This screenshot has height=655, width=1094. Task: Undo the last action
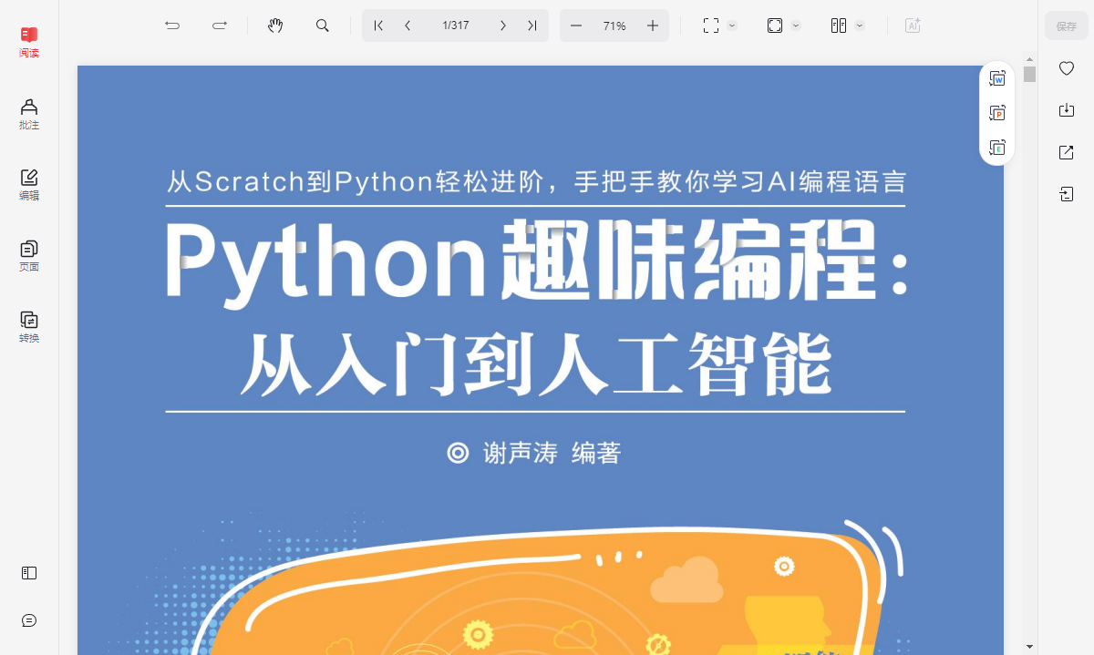(172, 26)
